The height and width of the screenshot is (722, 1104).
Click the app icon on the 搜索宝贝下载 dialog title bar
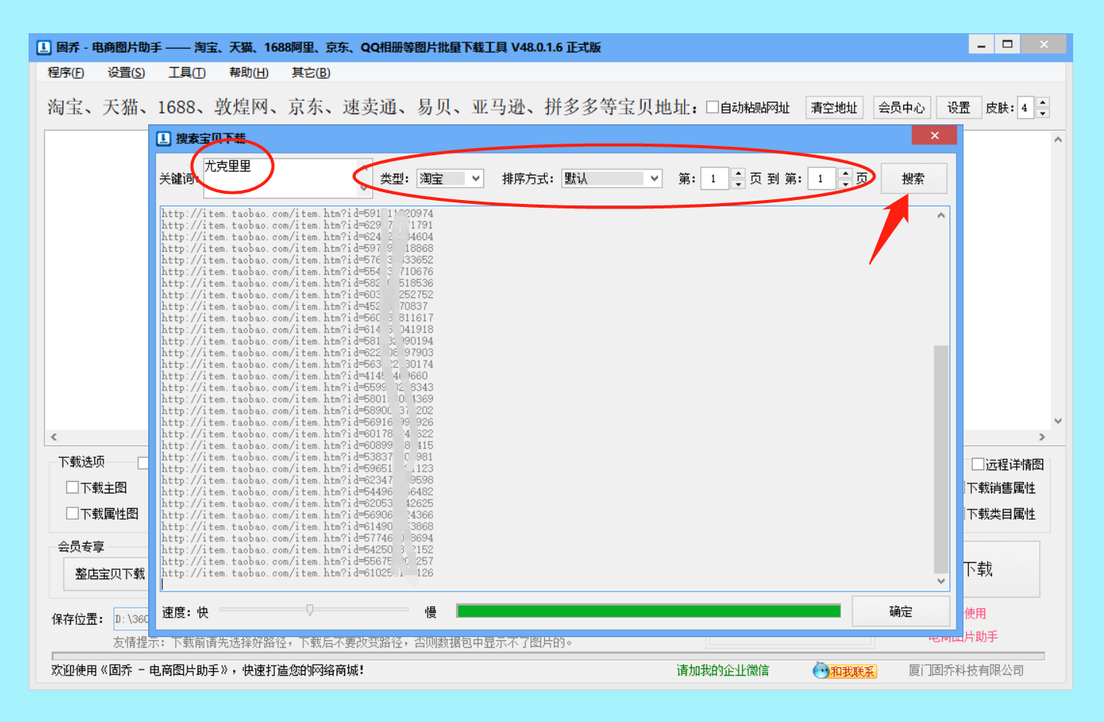point(163,139)
